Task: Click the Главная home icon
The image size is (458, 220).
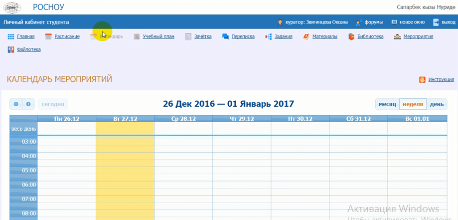Action: pos(10,36)
